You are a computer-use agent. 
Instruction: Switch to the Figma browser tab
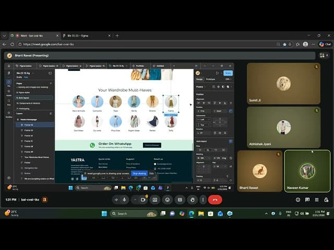coord(83,35)
